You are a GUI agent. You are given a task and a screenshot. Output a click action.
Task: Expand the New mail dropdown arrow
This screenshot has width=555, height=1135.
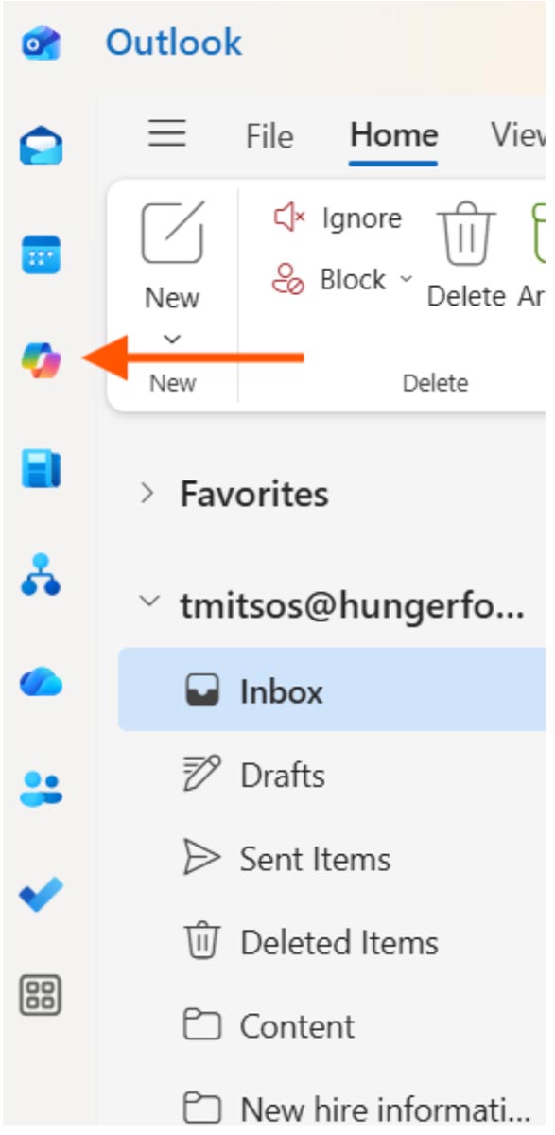[172, 339]
